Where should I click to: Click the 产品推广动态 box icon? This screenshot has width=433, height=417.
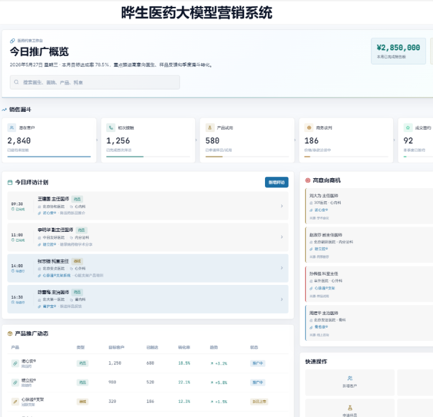[x=10, y=334]
